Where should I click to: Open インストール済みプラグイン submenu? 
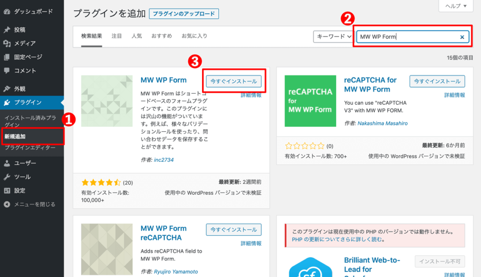pyautogui.click(x=30, y=121)
